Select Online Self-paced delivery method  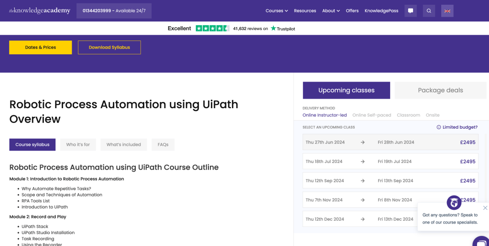click(372, 115)
